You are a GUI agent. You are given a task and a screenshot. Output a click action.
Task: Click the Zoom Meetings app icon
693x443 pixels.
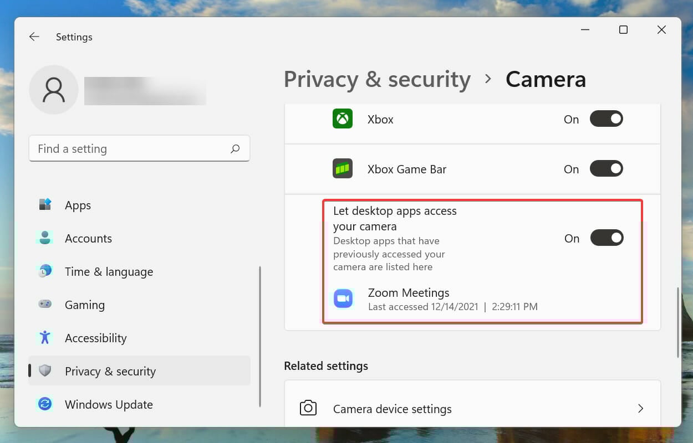coord(343,299)
